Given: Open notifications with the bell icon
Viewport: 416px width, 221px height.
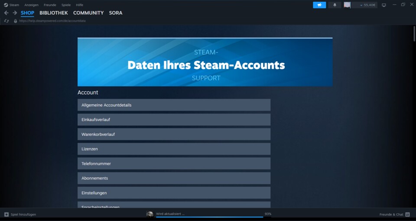Looking at the screenshot, I should pos(335,5).
